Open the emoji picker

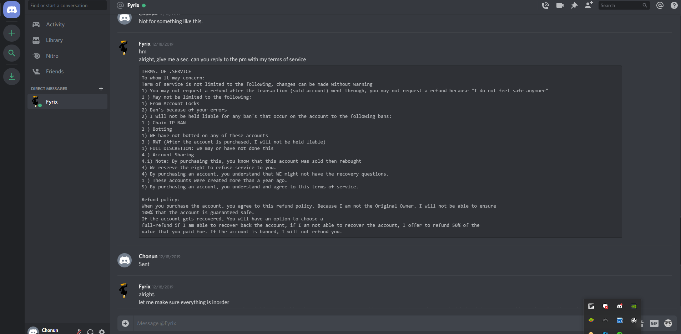tap(668, 323)
